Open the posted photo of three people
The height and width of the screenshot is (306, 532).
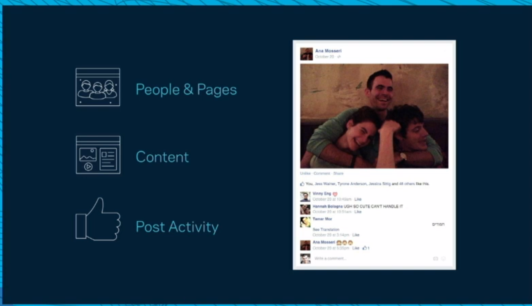point(374,116)
